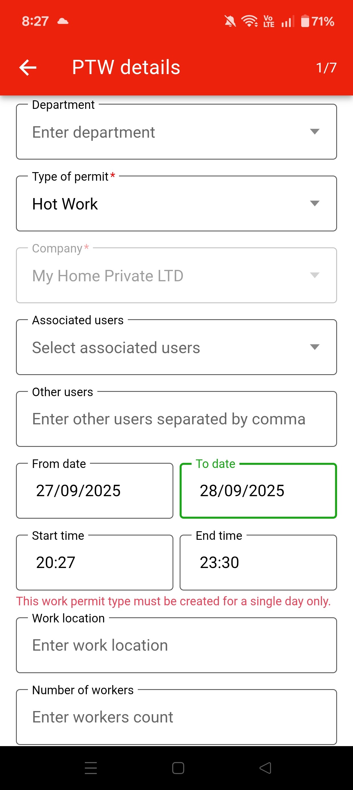Open the Associated users dropdown
Image resolution: width=353 pixels, height=790 pixels.
tap(176, 347)
